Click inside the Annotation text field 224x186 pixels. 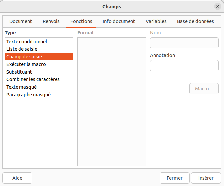(184, 66)
